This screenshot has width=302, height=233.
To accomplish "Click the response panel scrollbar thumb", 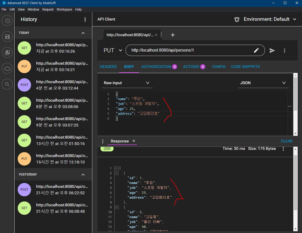I will point(295,183).
